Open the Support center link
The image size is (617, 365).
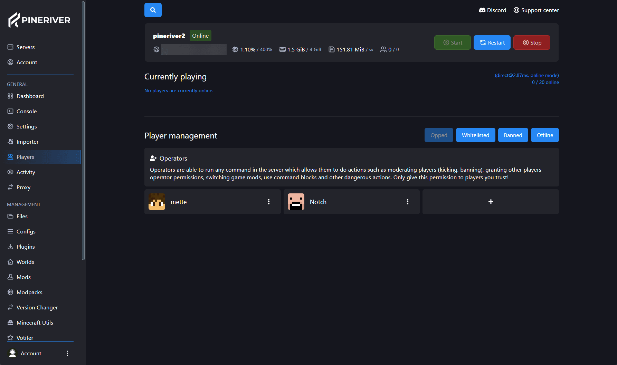[x=536, y=10]
